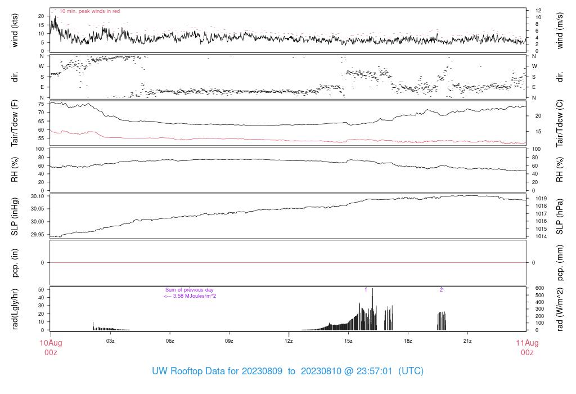Image resolution: width=576 pixels, height=394 pixels.
Task: Click the 'RH (%)' left axis label
Action: pyautogui.click(x=15, y=169)
